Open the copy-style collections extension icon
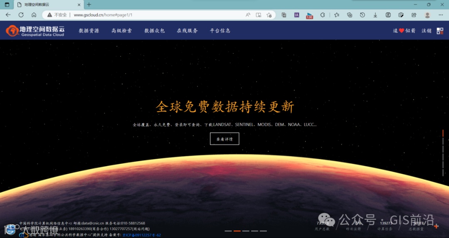Image resolution: width=449 pixels, height=238 pixels. point(284,15)
